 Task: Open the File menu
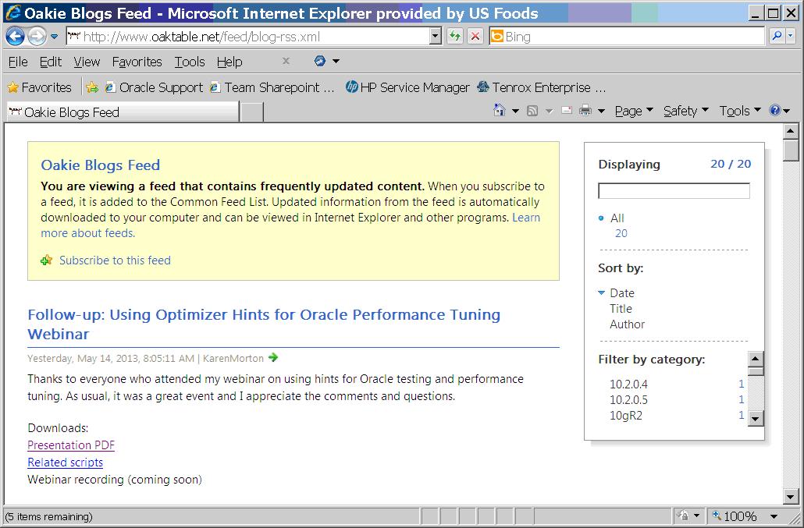18,62
